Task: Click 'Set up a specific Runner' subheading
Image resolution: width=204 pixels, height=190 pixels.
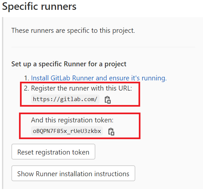Action: 69,64
